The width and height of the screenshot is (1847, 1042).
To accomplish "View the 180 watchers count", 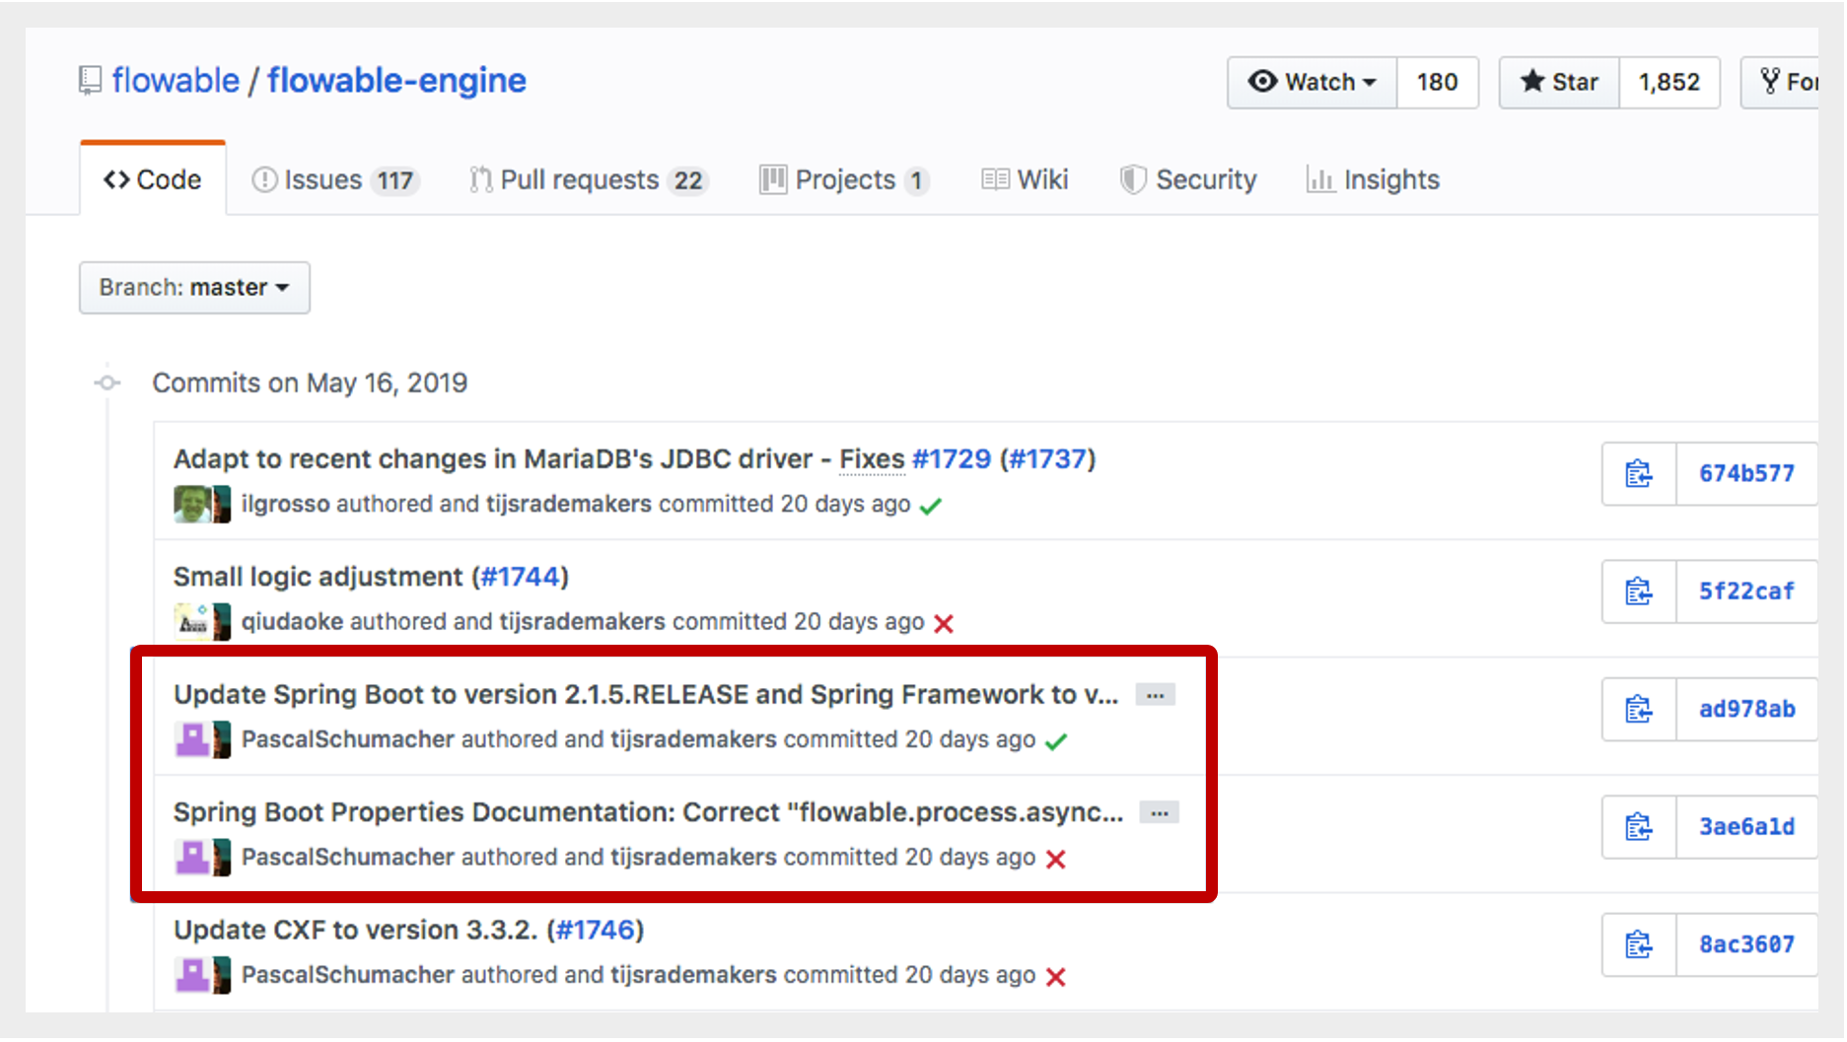I will (x=1438, y=82).
